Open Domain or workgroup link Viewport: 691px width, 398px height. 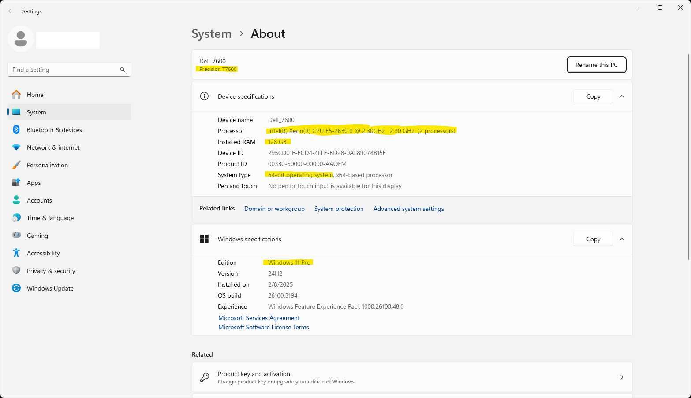(x=274, y=209)
